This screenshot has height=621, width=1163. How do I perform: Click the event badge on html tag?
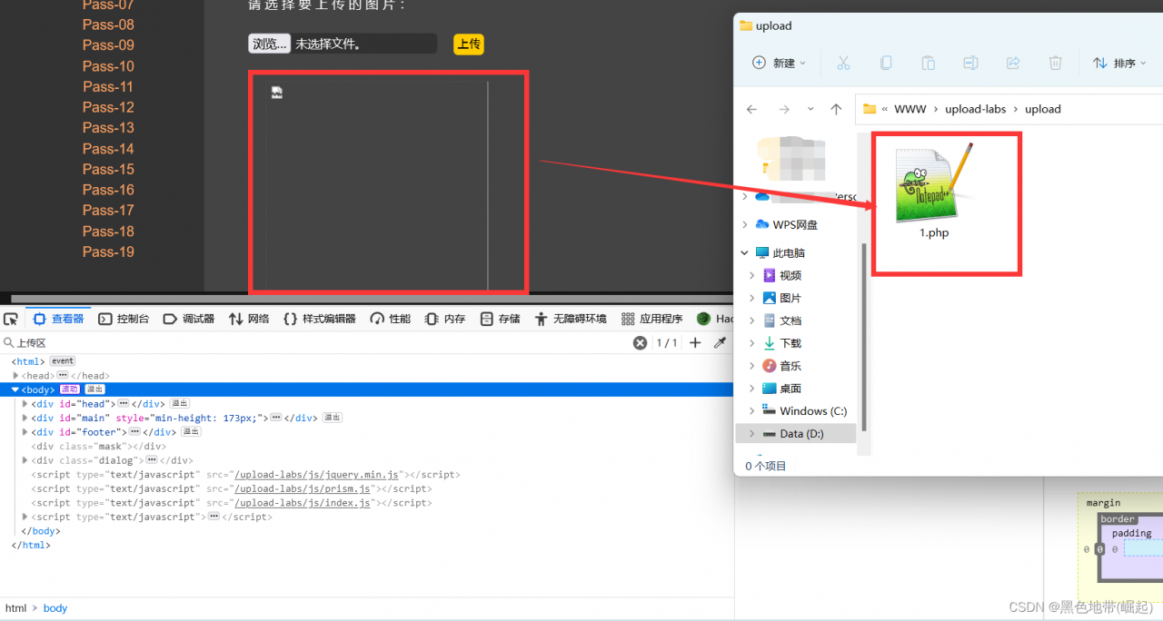coord(62,361)
